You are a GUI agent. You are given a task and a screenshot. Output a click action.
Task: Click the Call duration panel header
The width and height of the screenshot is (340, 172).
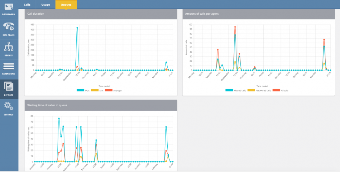click(101, 14)
